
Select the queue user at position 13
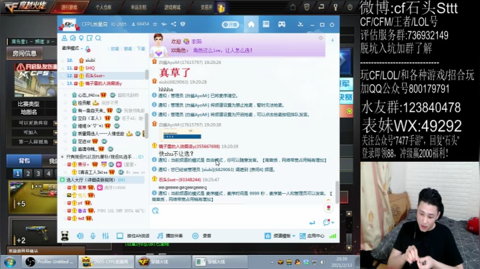[x=103, y=83]
